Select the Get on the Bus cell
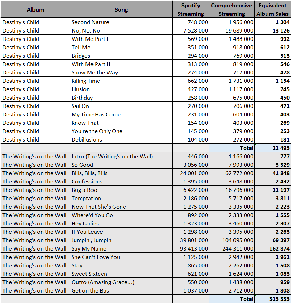 click(x=121, y=290)
